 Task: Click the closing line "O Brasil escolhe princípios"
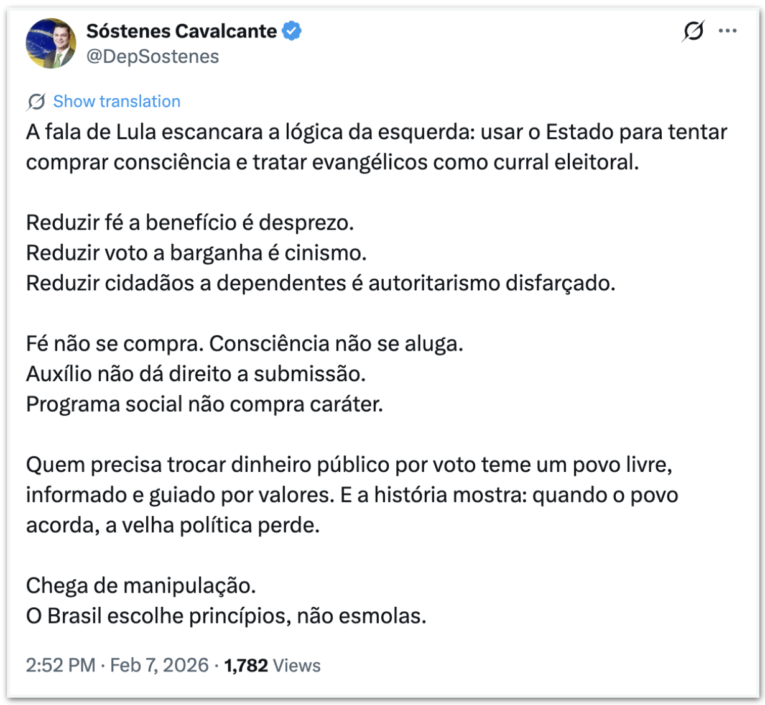(x=226, y=616)
